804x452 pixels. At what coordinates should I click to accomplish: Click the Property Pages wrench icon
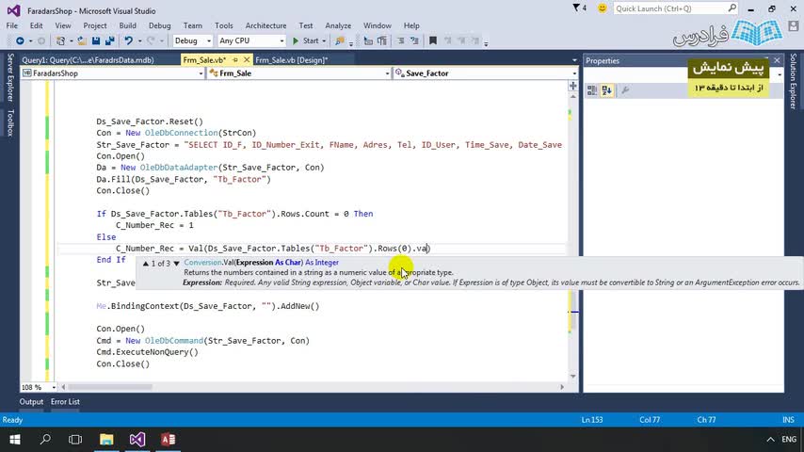pos(625,90)
